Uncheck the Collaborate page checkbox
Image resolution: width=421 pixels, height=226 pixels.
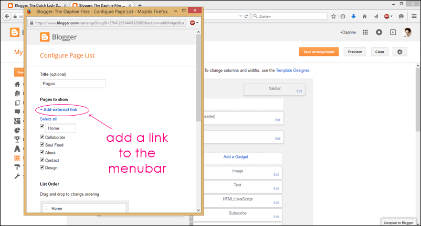(x=42, y=137)
